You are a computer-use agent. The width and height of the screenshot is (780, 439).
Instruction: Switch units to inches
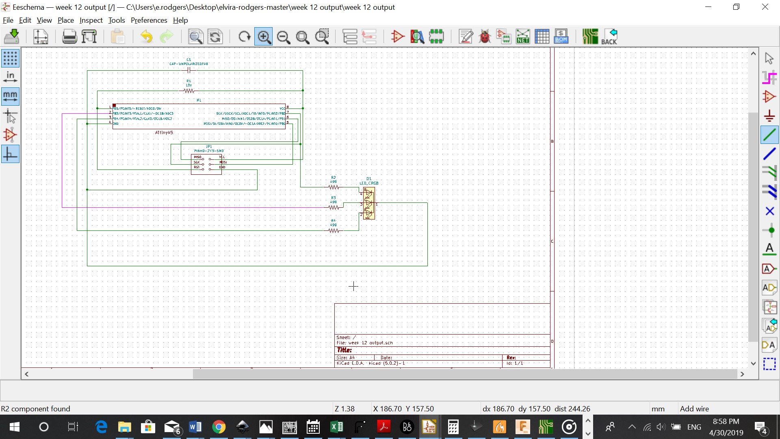click(10, 77)
